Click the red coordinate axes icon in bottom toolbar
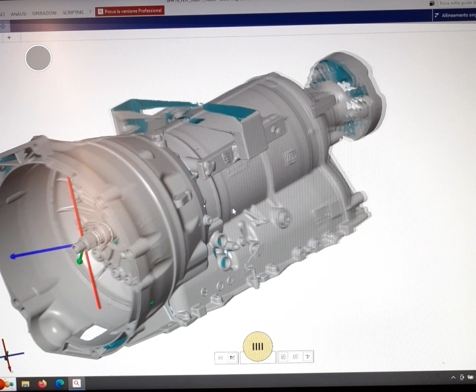476x392 pixels. pos(308,356)
